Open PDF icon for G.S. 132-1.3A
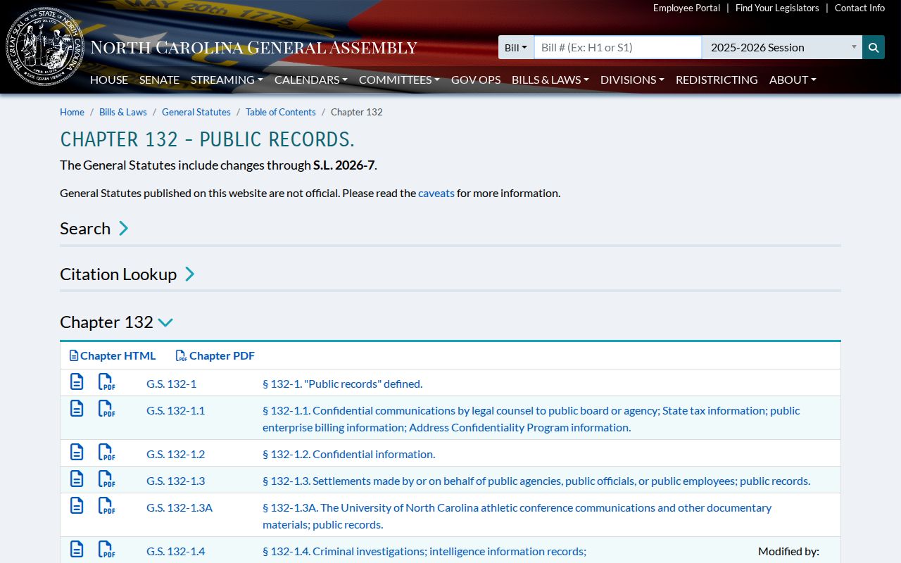Viewport: 901px width, 563px height. point(106,506)
